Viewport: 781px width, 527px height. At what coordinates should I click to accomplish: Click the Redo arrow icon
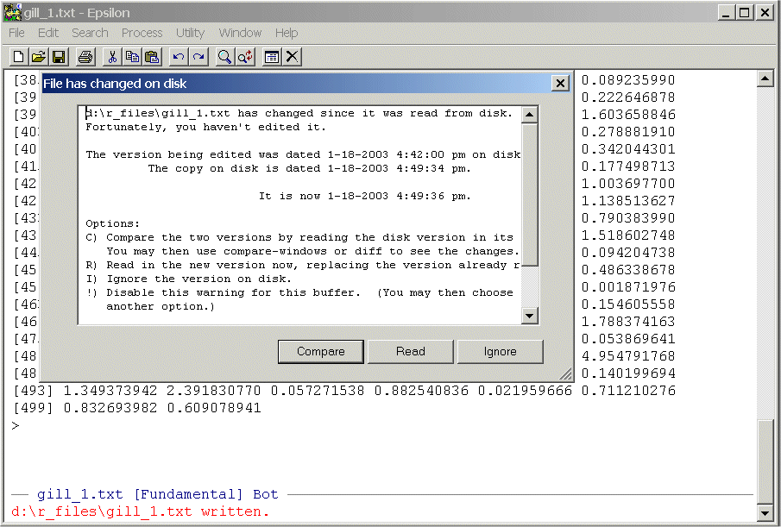(198, 57)
